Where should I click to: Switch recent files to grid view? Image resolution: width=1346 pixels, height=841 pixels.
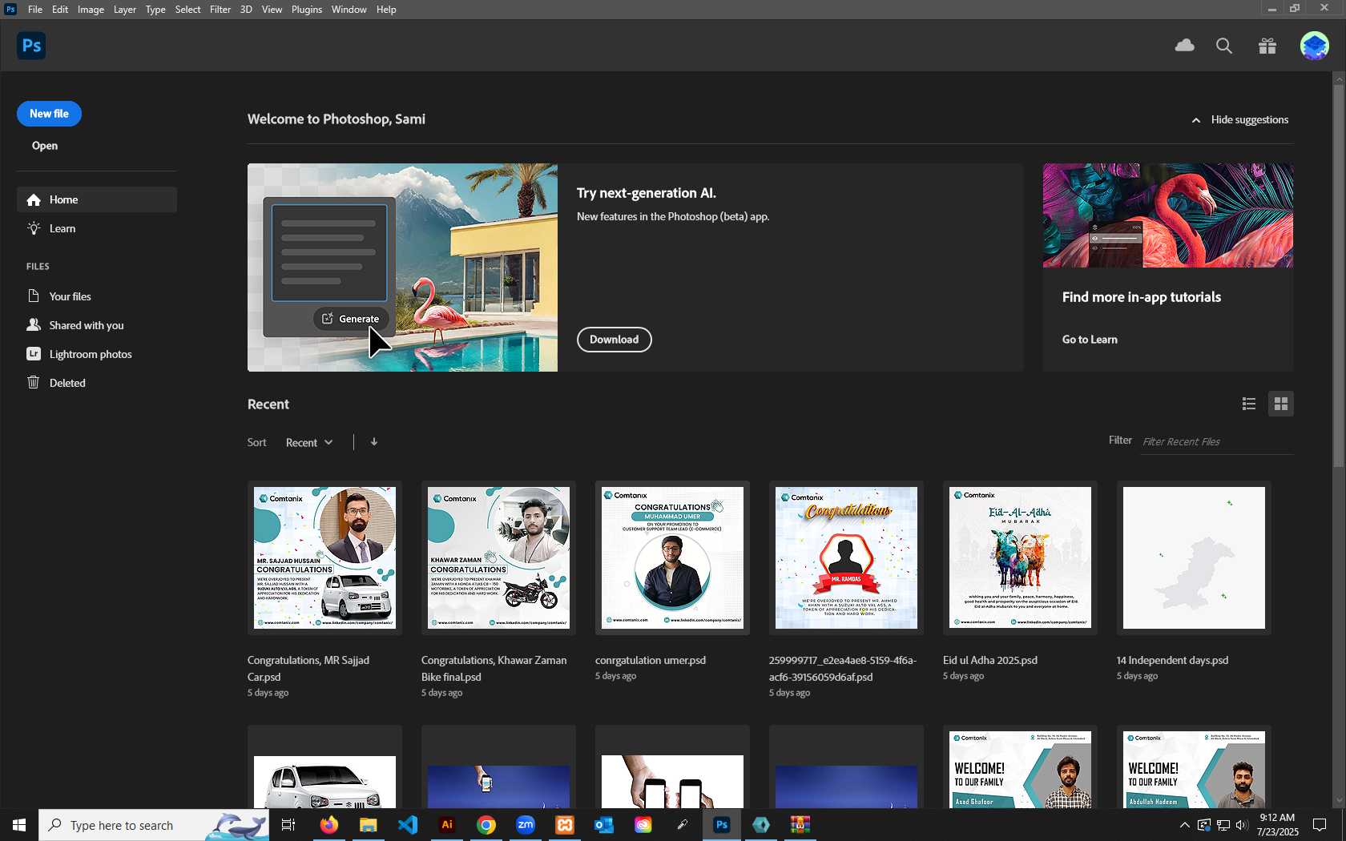pos(1281,404)
